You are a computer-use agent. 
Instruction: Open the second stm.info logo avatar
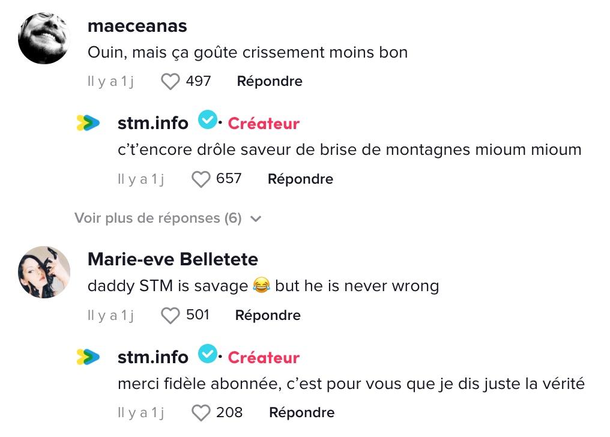point(88,357)
